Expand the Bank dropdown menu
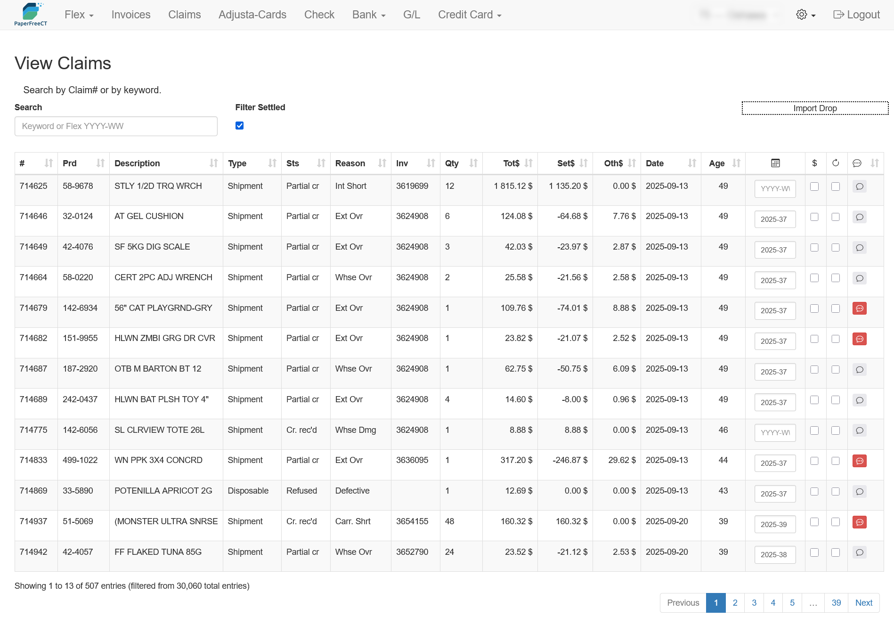 click(368, 15)
